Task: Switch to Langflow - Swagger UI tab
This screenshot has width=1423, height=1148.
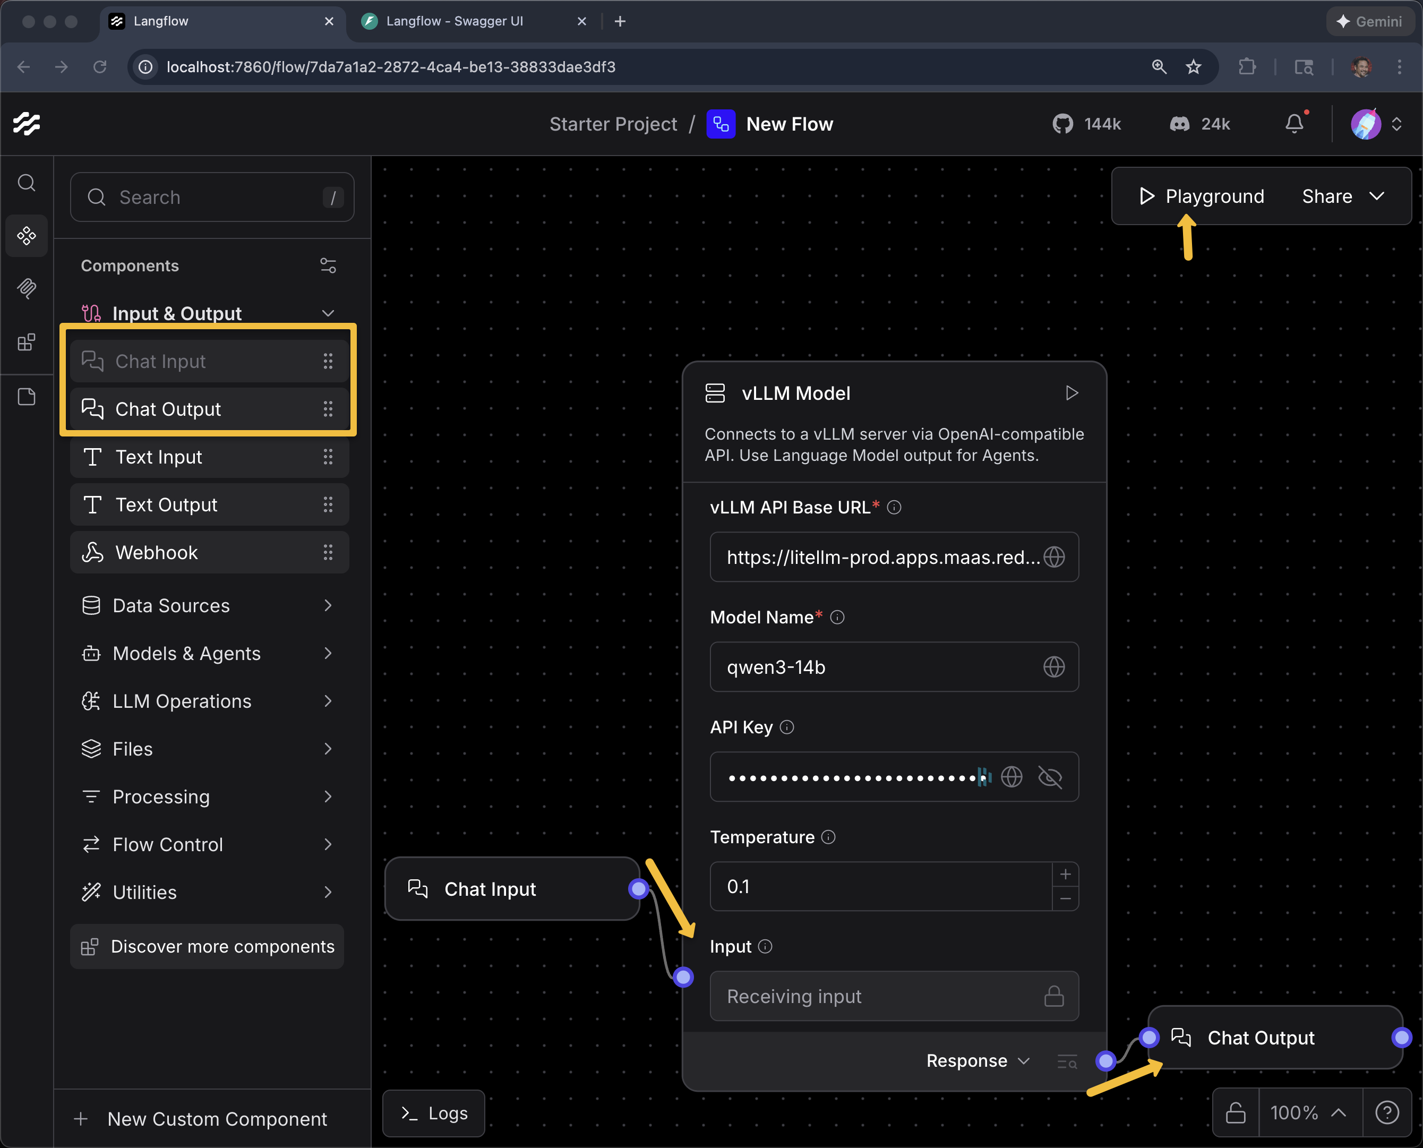Action: click(455, 21)
